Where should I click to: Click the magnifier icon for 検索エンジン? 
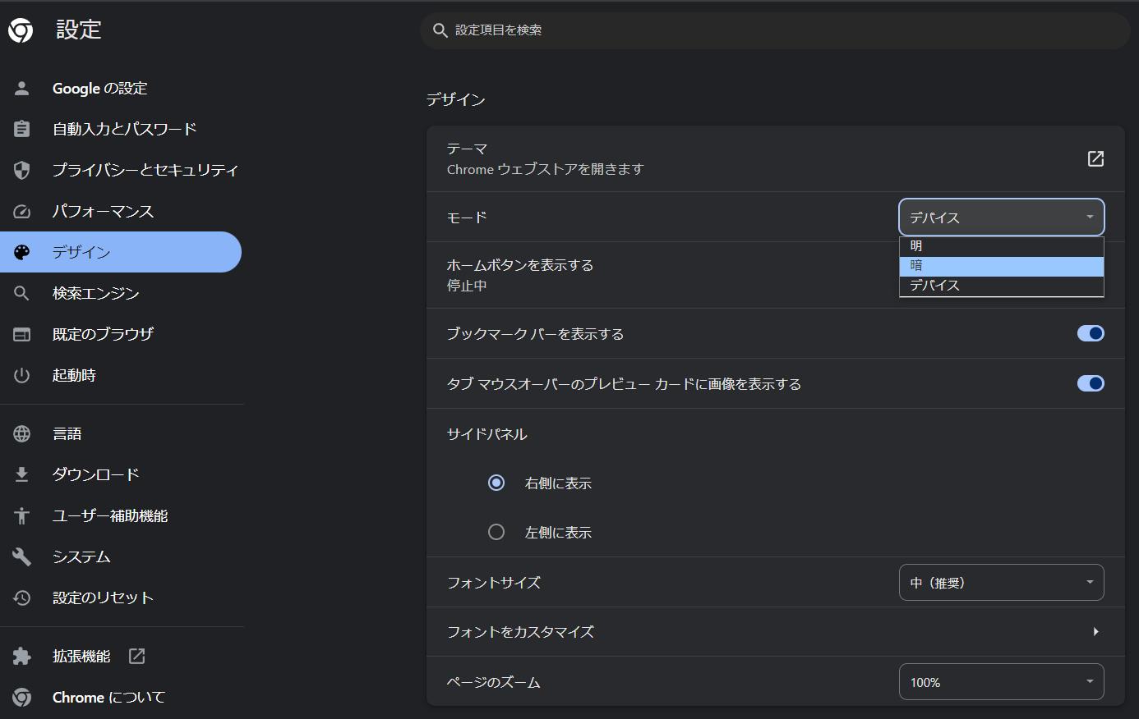pyautogui.click(x=22, y=293)
